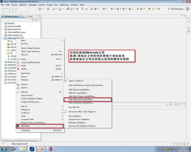Click the Copy icon in context menu
The height and width of the screenshot is (152, 191).
pos(18,59)
